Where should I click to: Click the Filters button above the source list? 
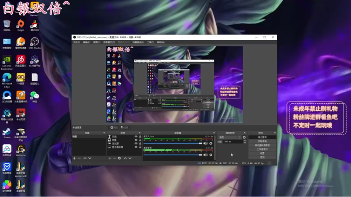point(125,127)
